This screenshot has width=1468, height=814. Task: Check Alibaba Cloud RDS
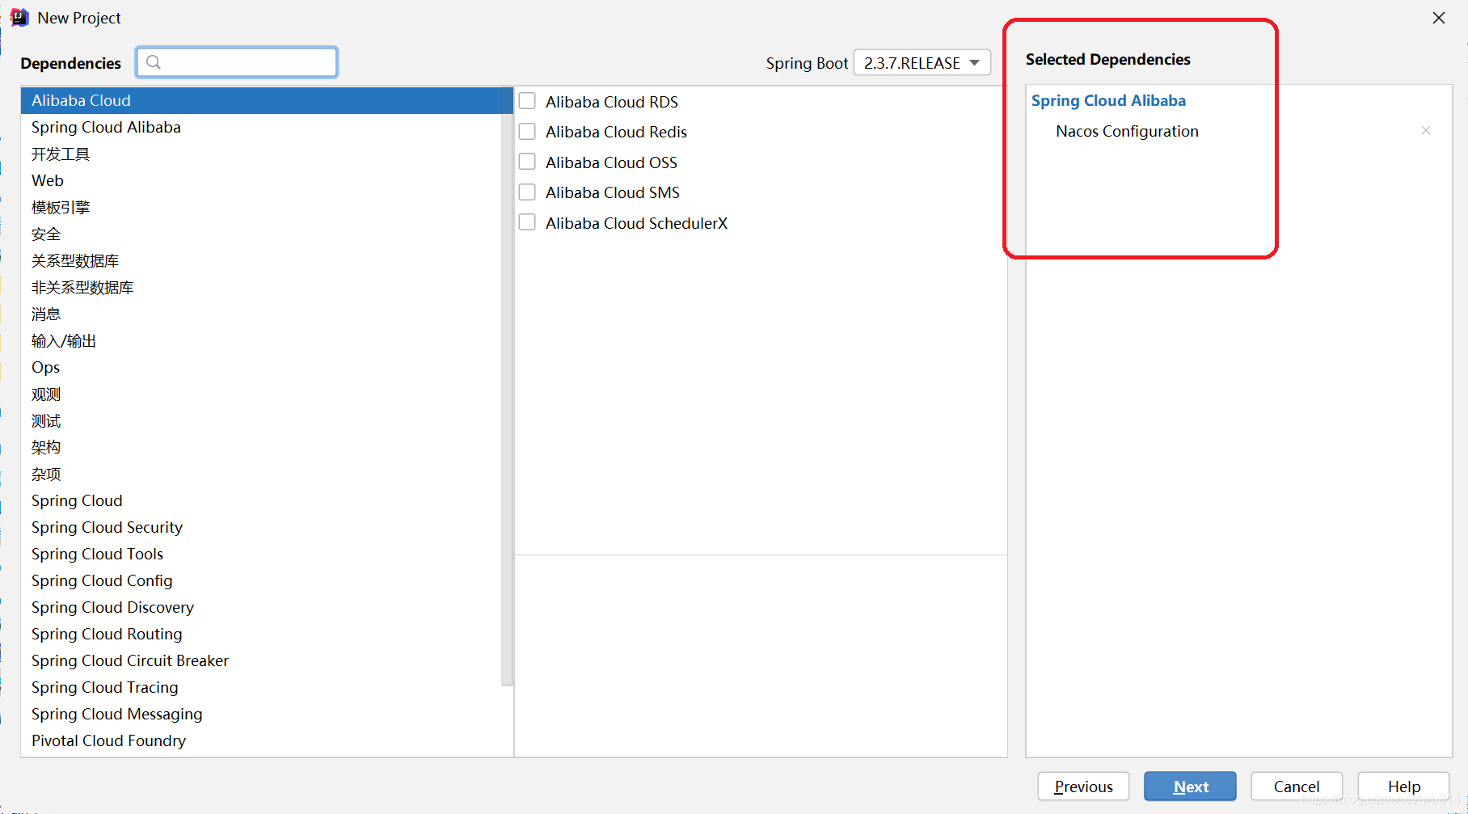coord(527,101)
